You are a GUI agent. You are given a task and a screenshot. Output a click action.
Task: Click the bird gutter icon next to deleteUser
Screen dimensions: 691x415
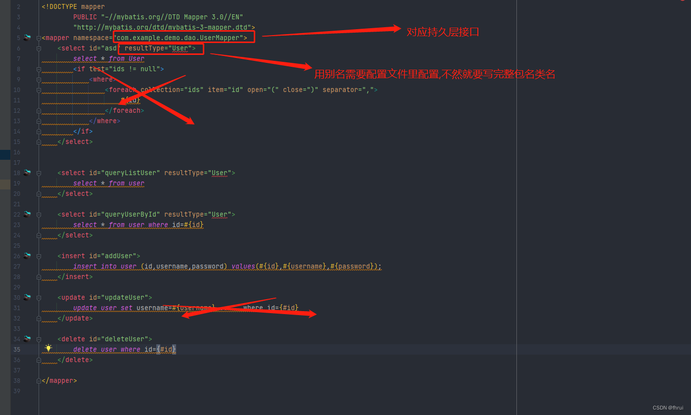coord(27,338)
